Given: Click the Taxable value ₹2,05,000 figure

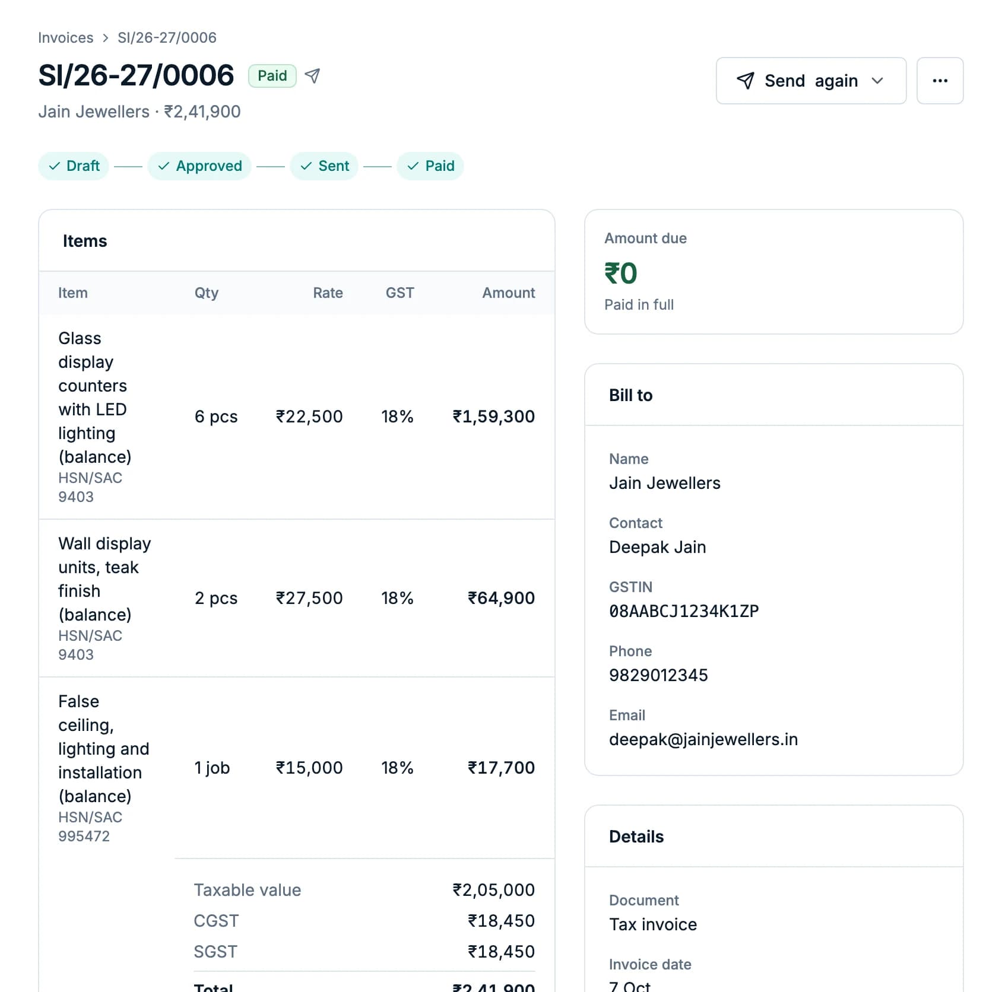Looking at the screenshot, I should tap(494, 890).
